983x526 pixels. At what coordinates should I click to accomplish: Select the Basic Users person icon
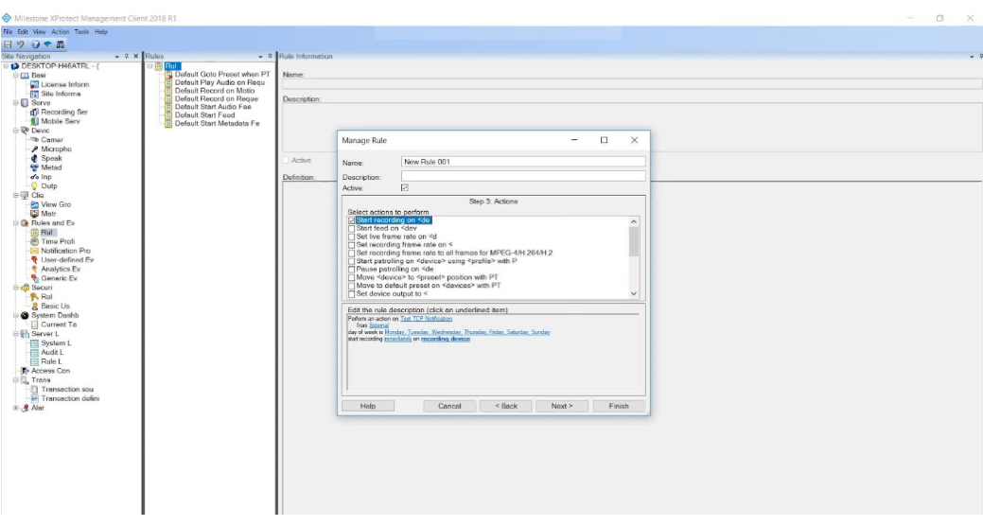click(x=34, y=306)
